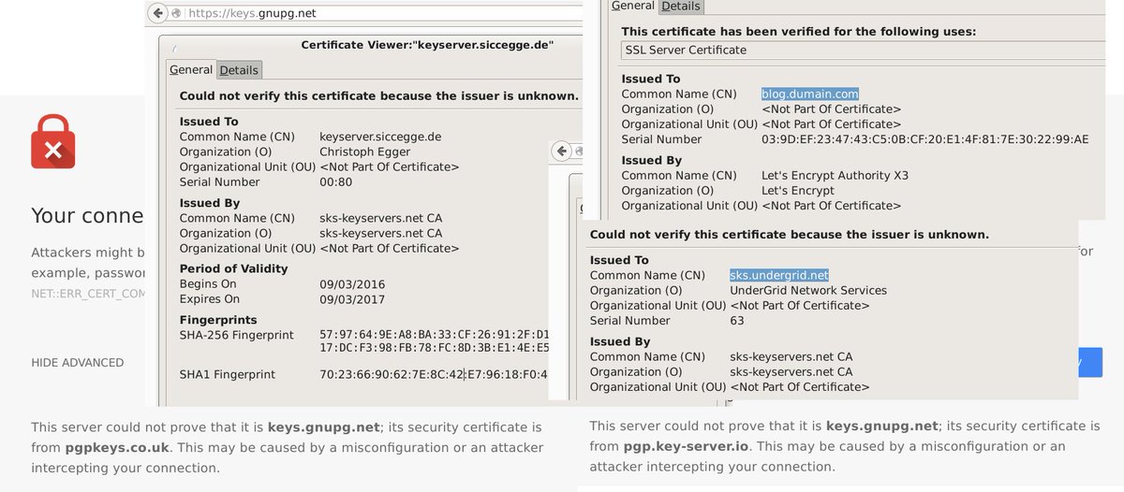Click highlighted sks.undergrid.net common name
1124x492 pixels.
pyautogui.click(x=779, y=276)
